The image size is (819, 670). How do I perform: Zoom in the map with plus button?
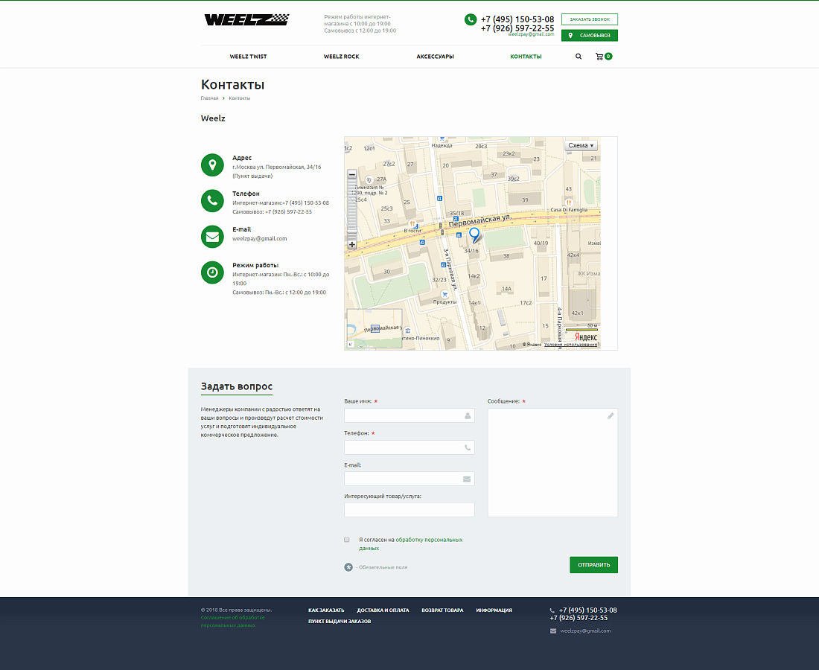(352, 244)
